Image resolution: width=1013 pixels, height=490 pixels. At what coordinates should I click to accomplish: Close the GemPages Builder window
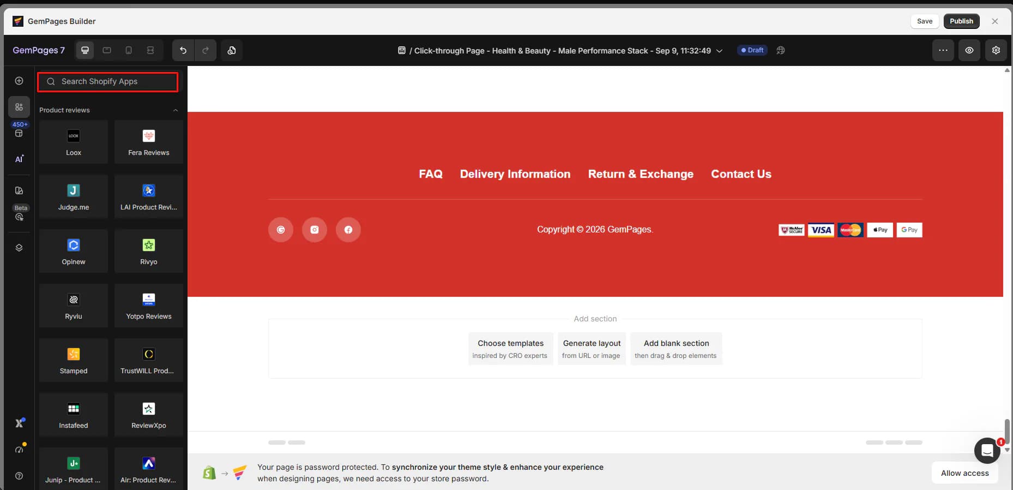click(x=995, y=21)
